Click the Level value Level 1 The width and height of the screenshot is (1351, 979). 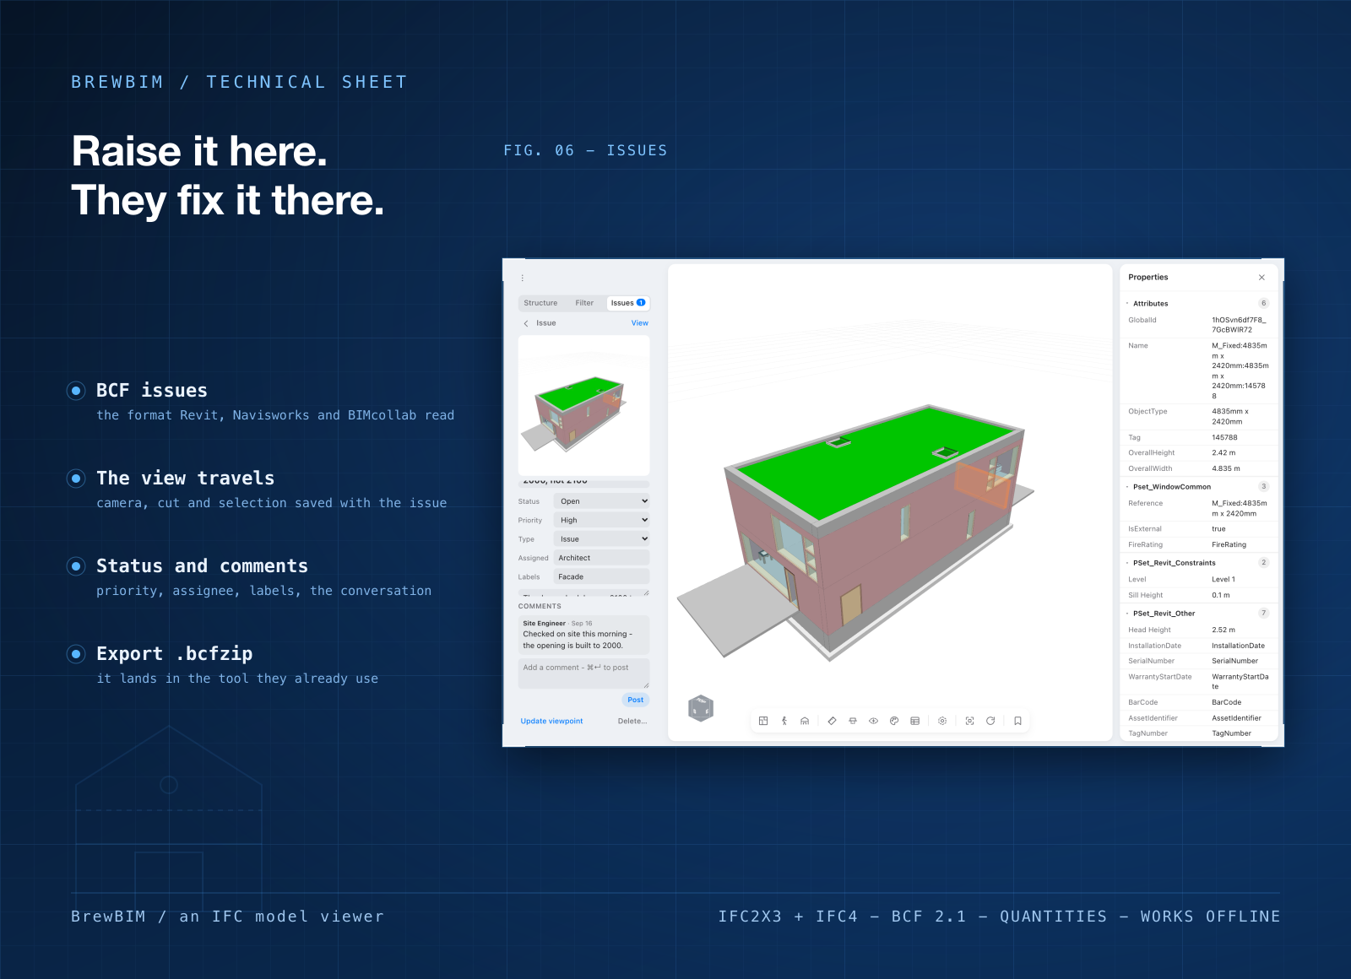[1223, 579]
